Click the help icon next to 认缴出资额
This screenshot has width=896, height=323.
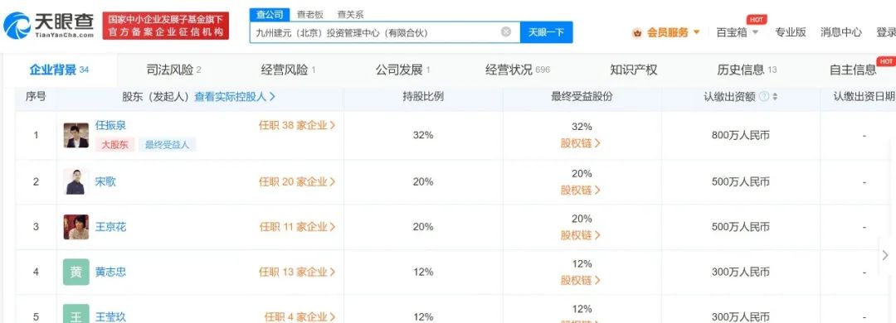tap(763, 97)
